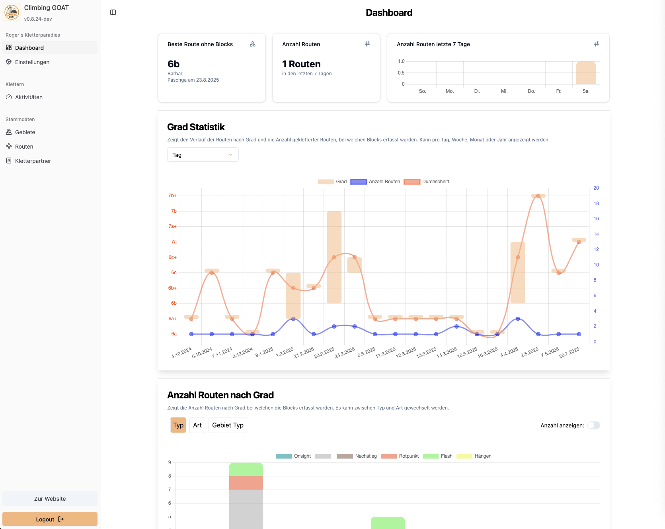Open Einstellungen via the gear icon
665x529 pixels.
tap(9, 62)
